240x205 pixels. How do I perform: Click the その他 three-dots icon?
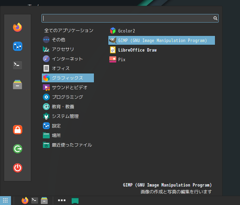tap(46, 40)
